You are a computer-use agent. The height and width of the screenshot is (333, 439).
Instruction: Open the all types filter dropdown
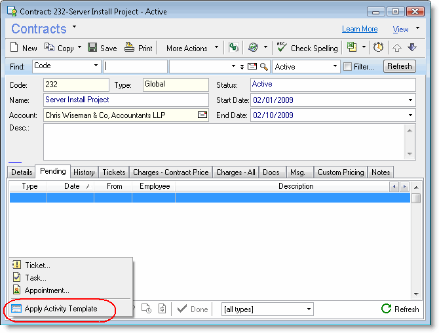point(309,309)
